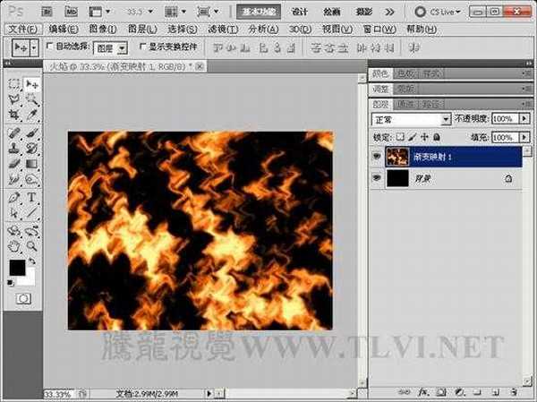The height and width of the screenshot is (402, 537).
Task: Click the lock all icon in Layers panel
Action: (438, 138)
